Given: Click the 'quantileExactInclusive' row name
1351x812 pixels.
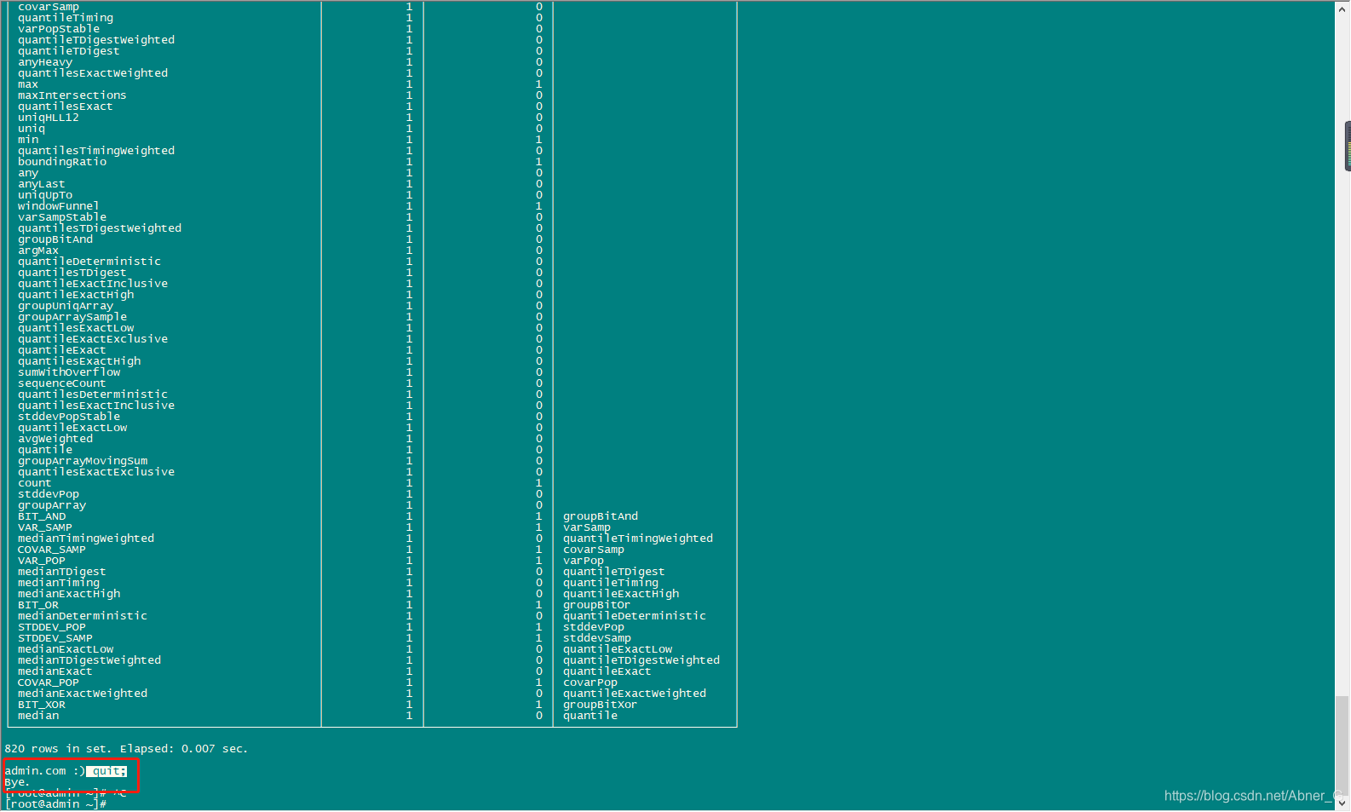Looking at the screenshot, I should point(93,284).
